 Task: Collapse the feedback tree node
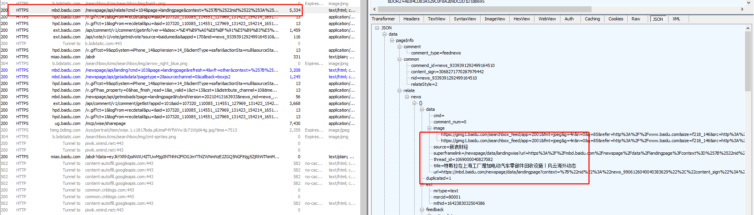(x=422, y=210)
